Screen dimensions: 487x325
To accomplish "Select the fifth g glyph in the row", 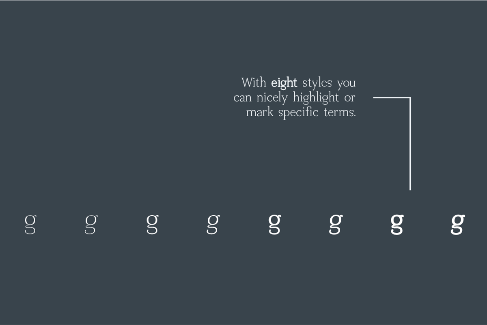I will tap(274, 223).
